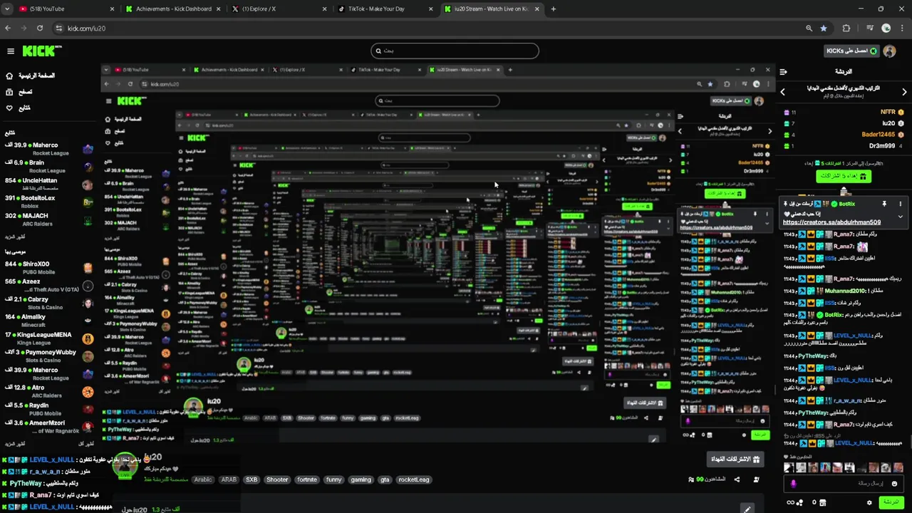Unpin the BotRix pinned message
Image resolution: width=912 pixels, height=513 pixels.
coord(884,204)
